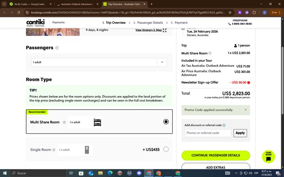284x177 pixels.
Task: Launch Microsoft Store from the taskbar
Action: coord(81,173)
